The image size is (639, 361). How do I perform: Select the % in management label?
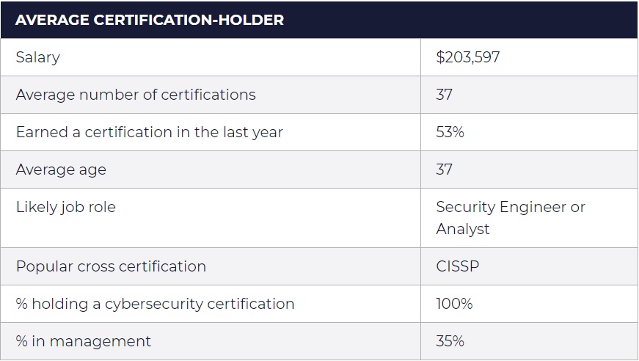(x=83, y=341)
